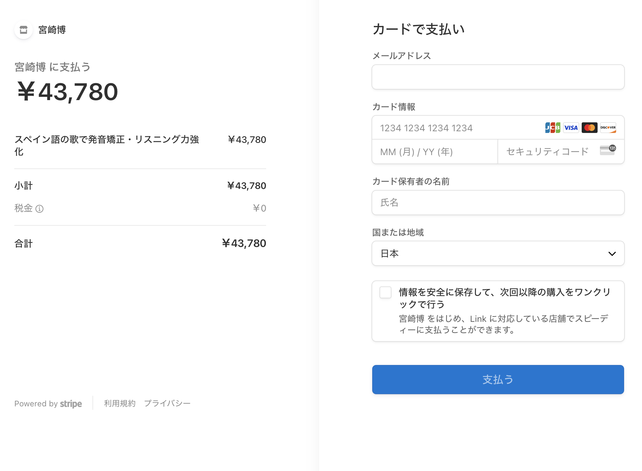
Task: Click the Stripe logo in footer
Action: pos(71,404)
